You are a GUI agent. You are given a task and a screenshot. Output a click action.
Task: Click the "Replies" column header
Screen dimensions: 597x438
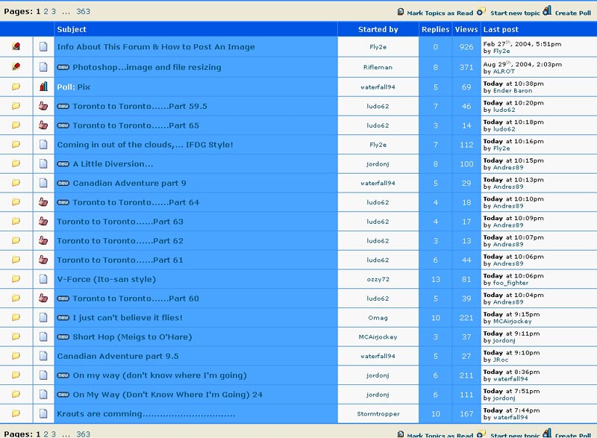(x=435, y=30)
